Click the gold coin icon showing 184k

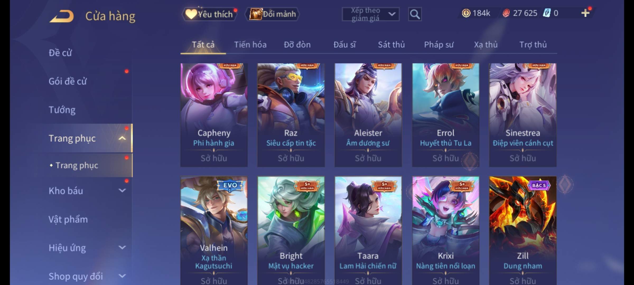click(x=466, y=13)
